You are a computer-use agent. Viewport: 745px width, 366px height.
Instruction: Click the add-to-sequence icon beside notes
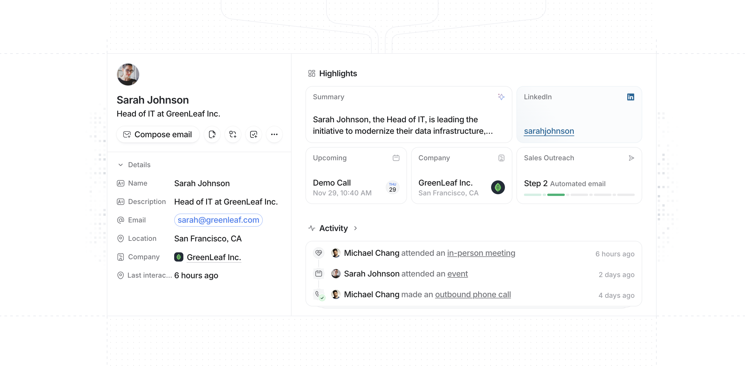click(233, 134)
